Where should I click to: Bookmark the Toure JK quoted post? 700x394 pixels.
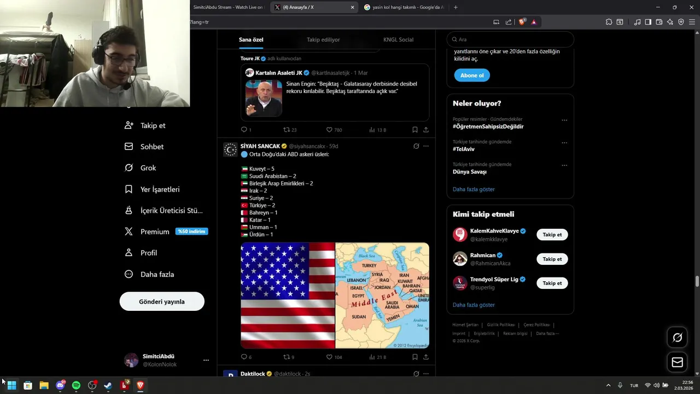pyautogui.click(x=415, y=130)
